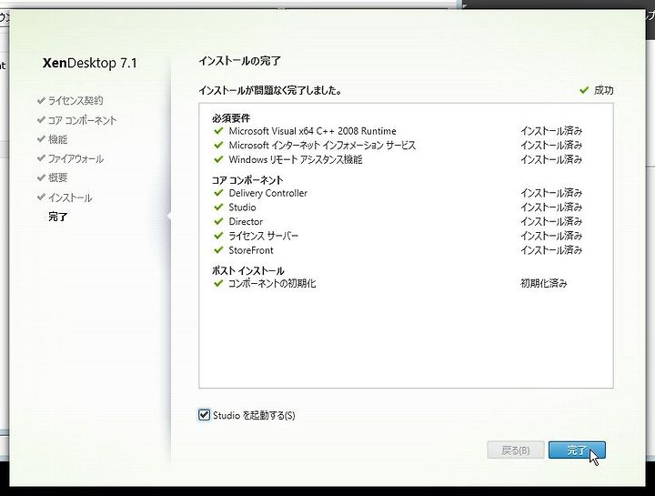Toggle the Studio を起動する checkbox
This screenshot has height=496, width=655.
[x=204, y=414]
